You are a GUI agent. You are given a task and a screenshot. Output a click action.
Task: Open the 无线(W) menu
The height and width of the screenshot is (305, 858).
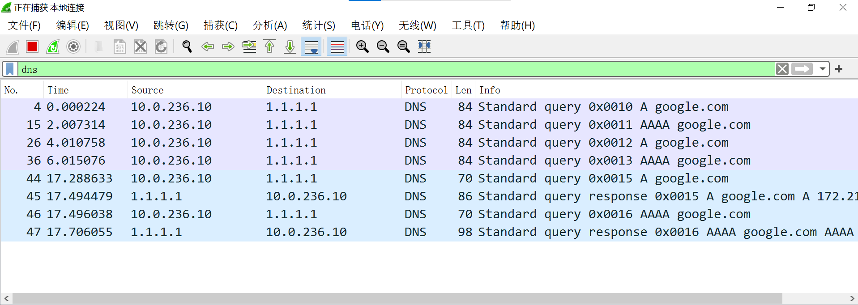(418, 25)
